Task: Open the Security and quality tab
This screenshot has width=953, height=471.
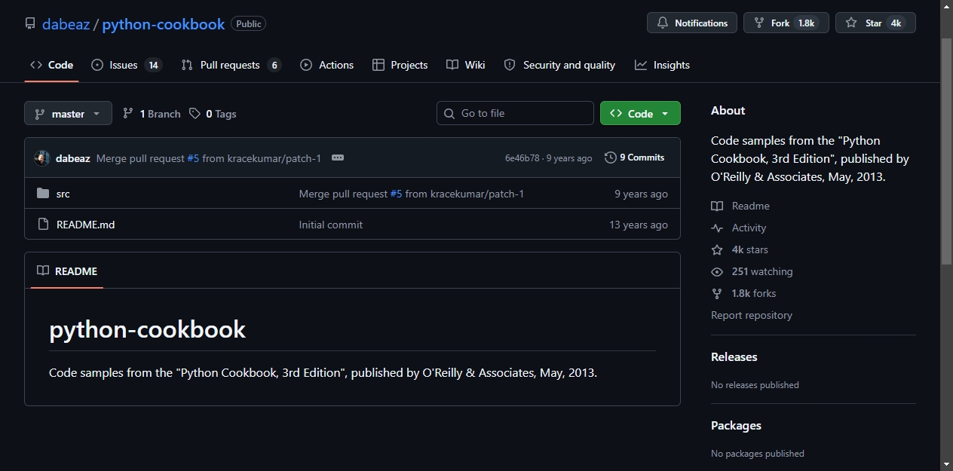Action: (559, 65)
